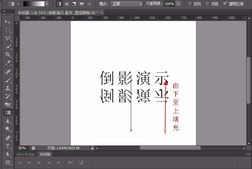Image resolution: width=252 pixels, height=169 pixels.
Task: Click the timeline scissors split icon
Action: click(71, 162)
